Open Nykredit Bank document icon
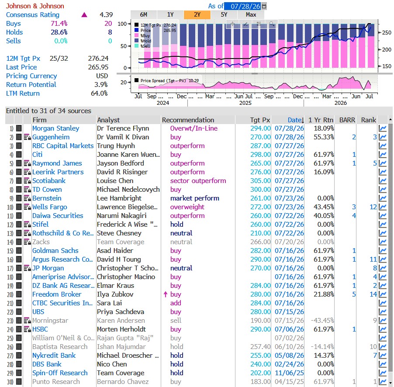 pyautogui.click(x=19, y=356)
